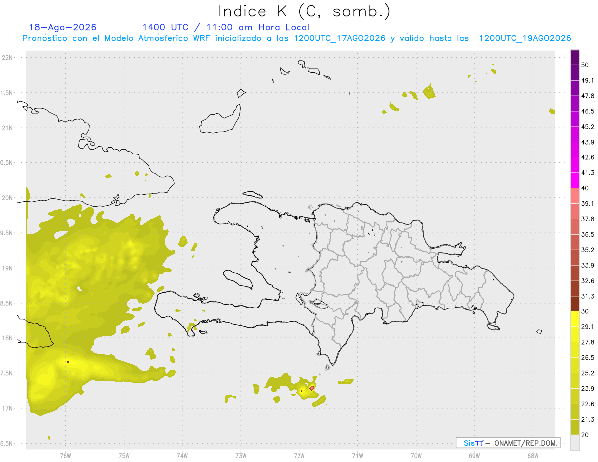This screenshot has height=462, width=598.
Task: Pick the bright yellow swatch between 29.1 and 30
Action: 575,319
